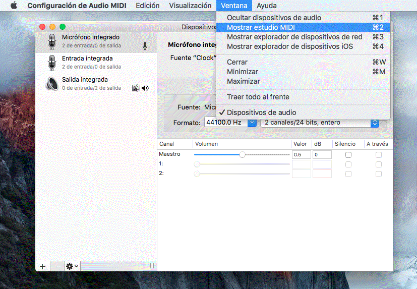Click Traer todo al frente

pos(258,97)
